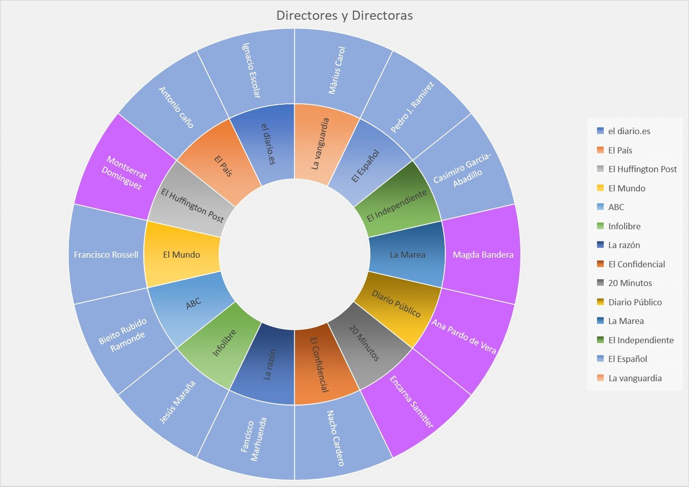The width and height of the screenshot is (689, 487).
Task: Click the Fancisco Marhuenda outer segment
Action: 253,438
